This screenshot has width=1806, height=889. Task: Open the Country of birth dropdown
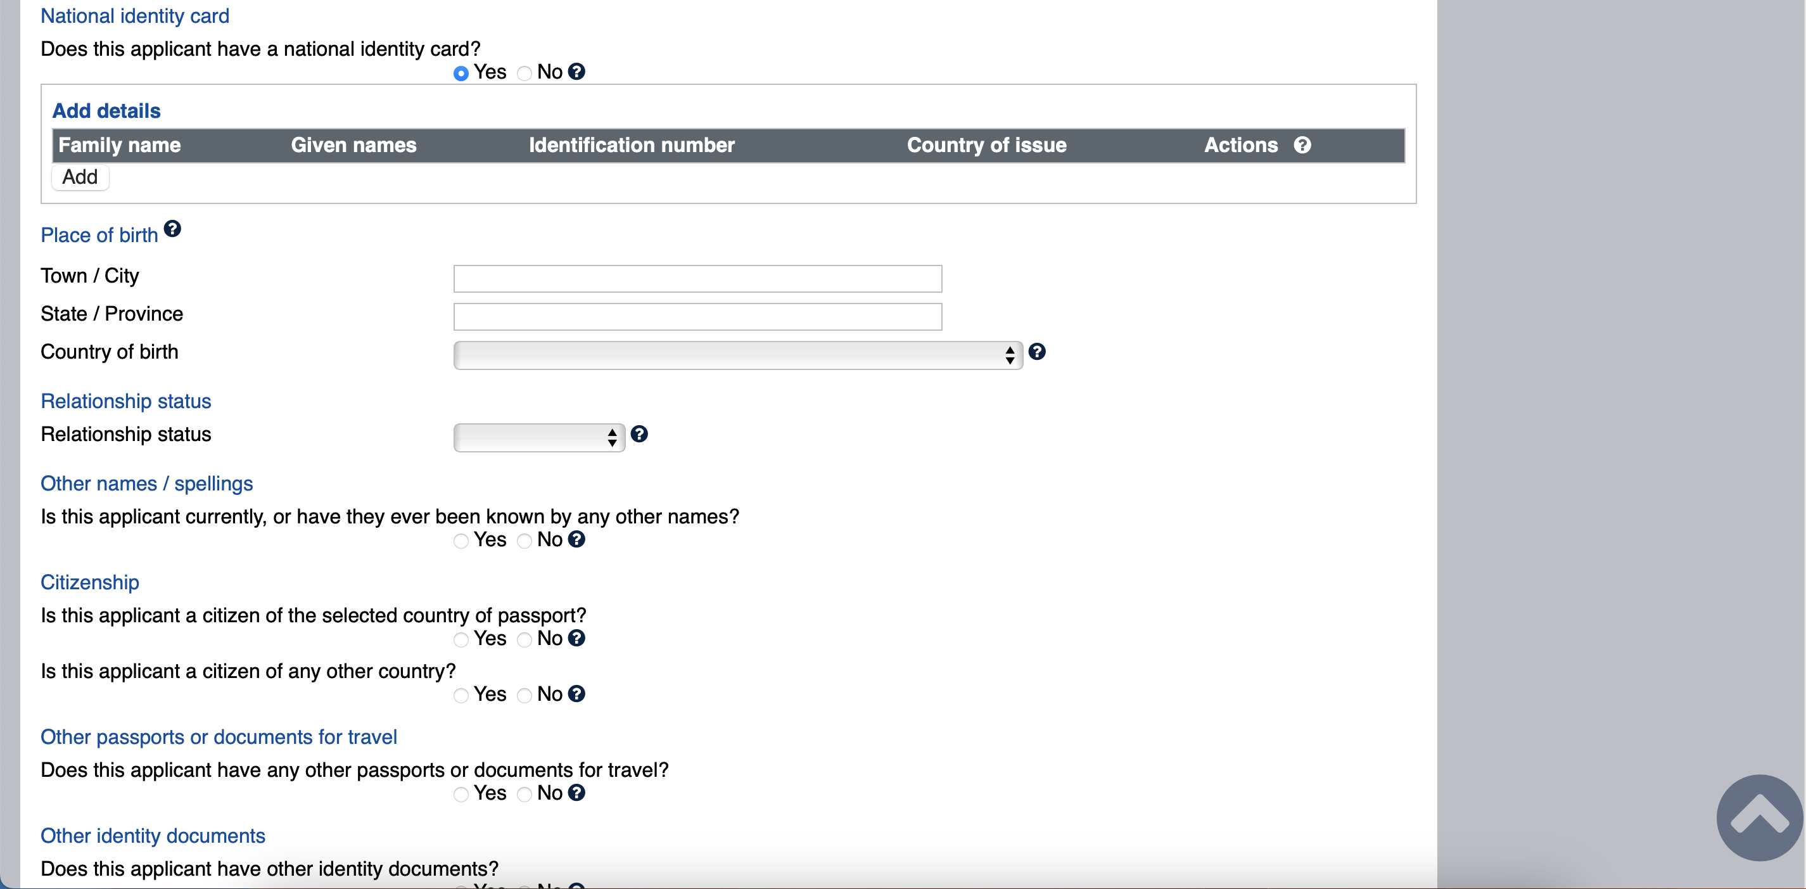point(737,355)
